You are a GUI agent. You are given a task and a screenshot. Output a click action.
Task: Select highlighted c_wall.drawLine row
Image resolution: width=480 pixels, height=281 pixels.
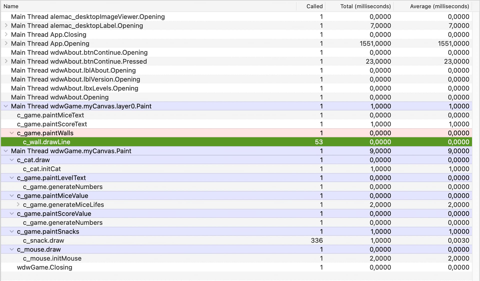[236, 142]
